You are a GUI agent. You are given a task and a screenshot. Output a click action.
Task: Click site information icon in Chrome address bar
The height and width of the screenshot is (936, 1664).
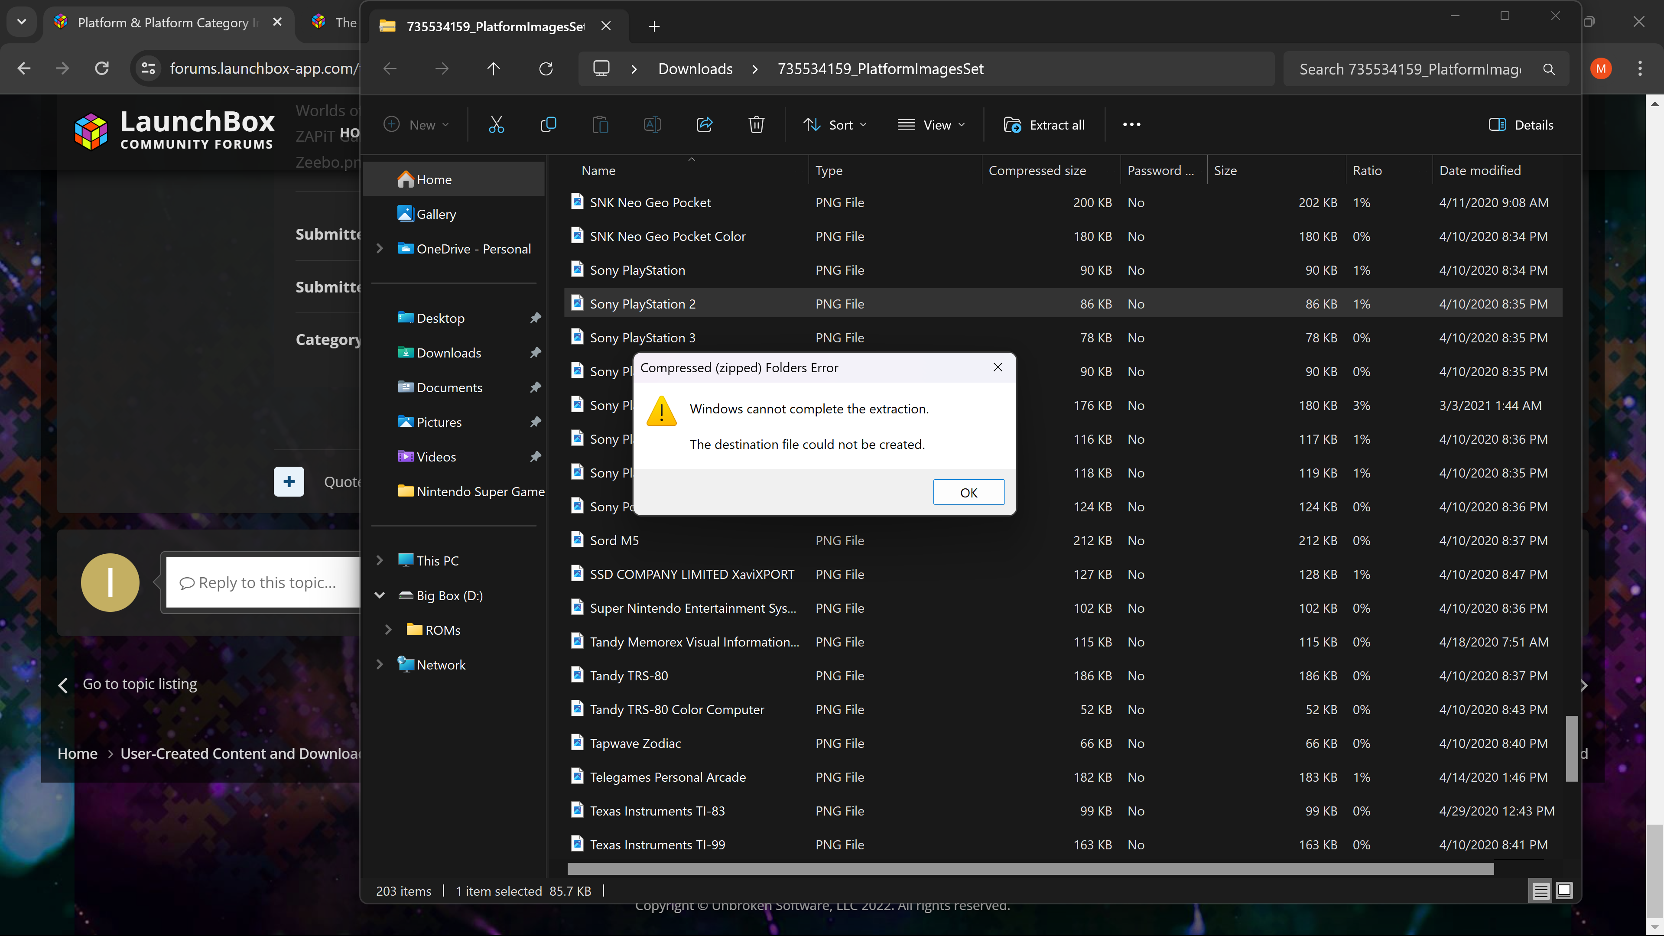coord(148,68)
